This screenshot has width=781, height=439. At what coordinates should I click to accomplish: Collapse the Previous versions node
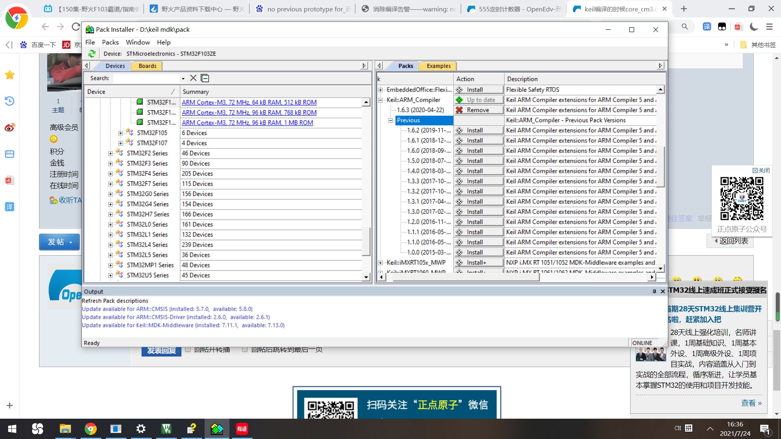[x=390, y=120]
